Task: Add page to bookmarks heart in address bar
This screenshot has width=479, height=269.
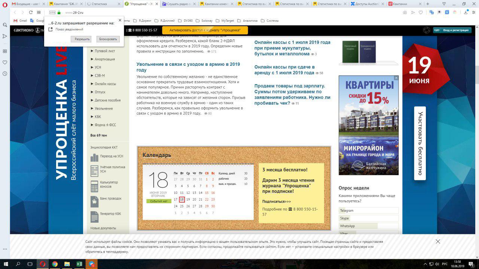Action: (421, 12)
